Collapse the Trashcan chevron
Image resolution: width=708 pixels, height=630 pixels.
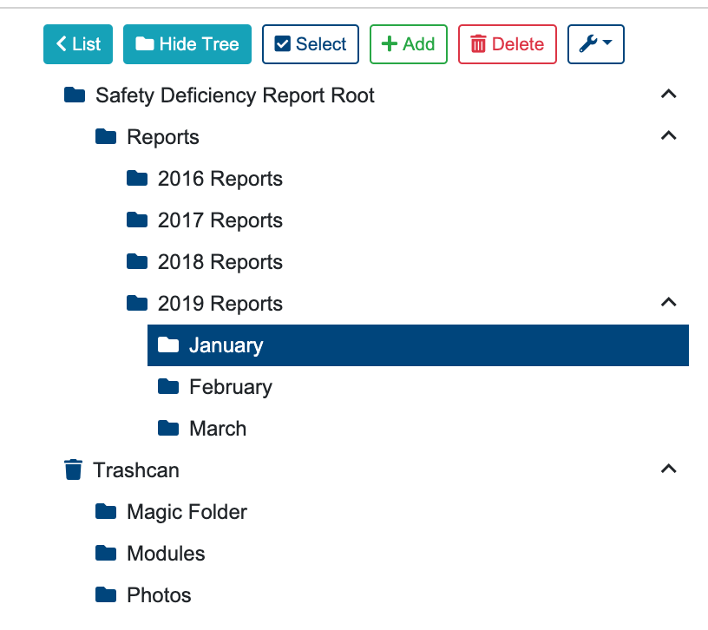(x=669, y=469)
